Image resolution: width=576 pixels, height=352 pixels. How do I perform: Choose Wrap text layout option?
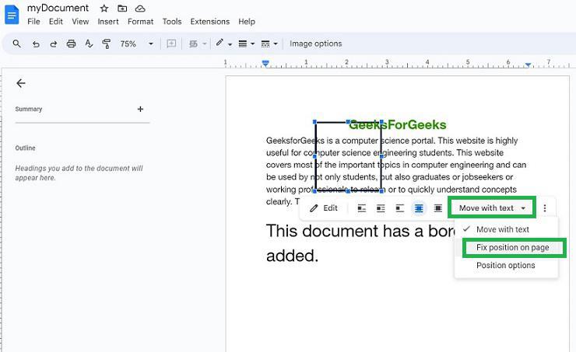[381, 208]
